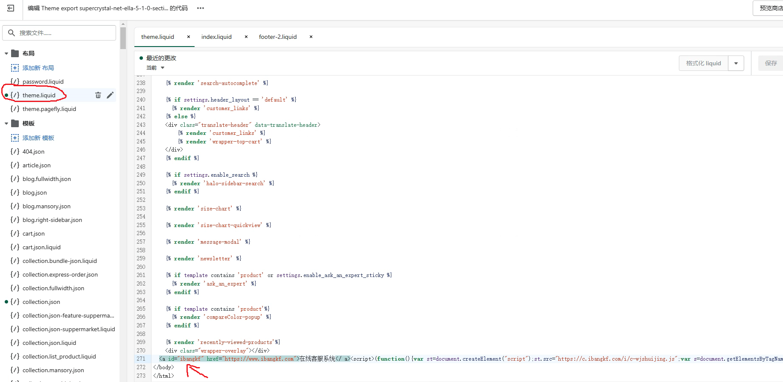Rename theme.liquid with pencil icon

110,95
